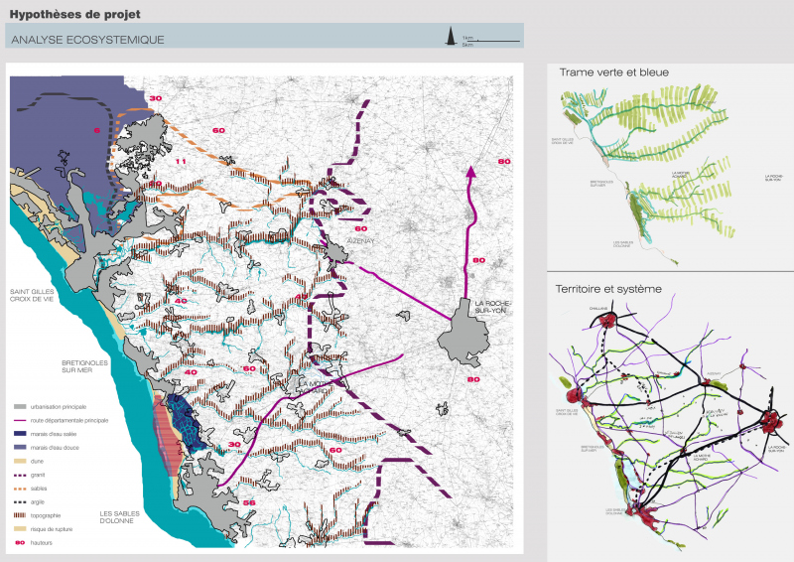Click the ANALYSE ECOSYSTEMIQUE header bar
794x562 pixels.
pyautogui.click(x=263, y=40)
